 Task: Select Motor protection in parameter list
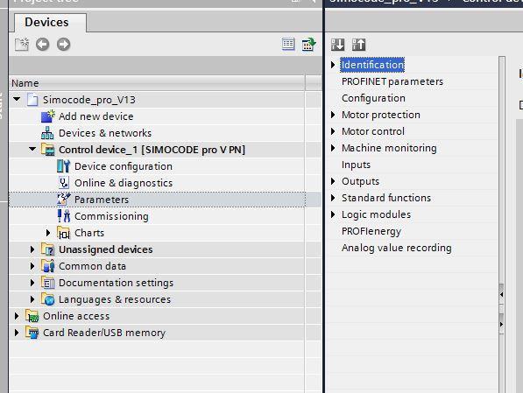381,115
